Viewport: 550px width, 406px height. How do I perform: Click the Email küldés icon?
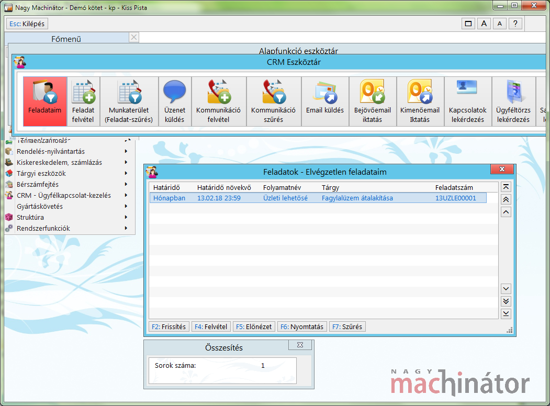pyautogui.click(x=325, y=101)
